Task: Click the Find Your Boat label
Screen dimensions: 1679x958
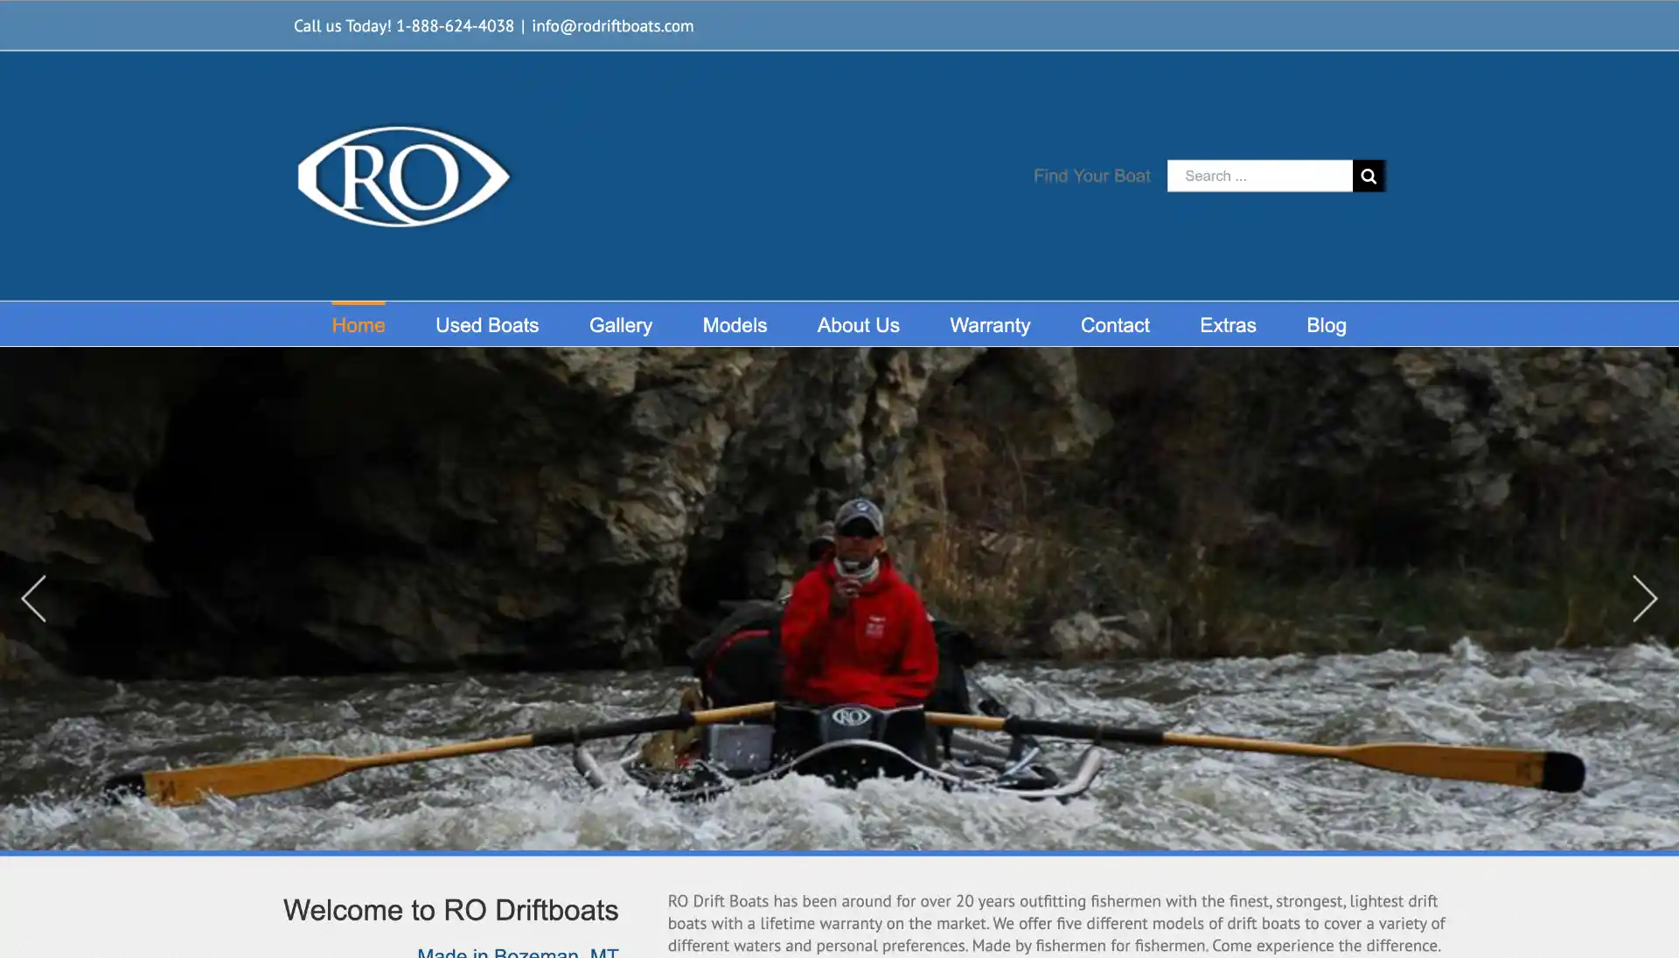Action: (1092, 176)
